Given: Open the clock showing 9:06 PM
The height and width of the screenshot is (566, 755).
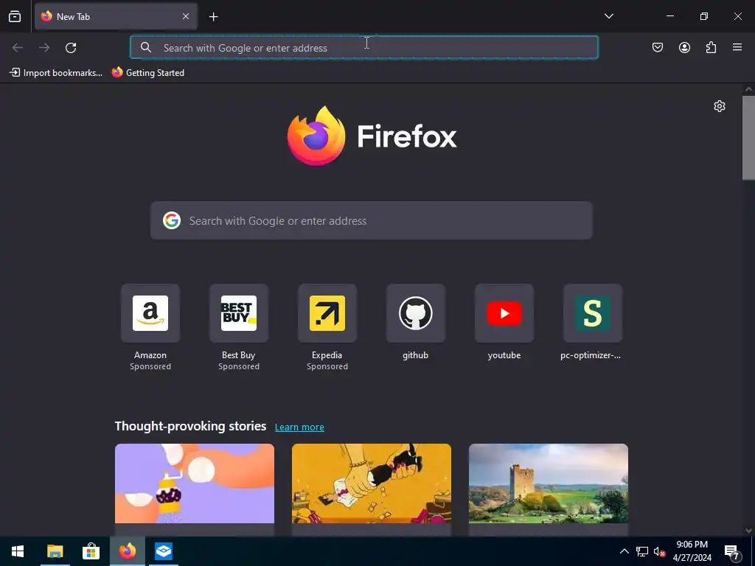Looking at the screenshot, I should tap(692, 551).
